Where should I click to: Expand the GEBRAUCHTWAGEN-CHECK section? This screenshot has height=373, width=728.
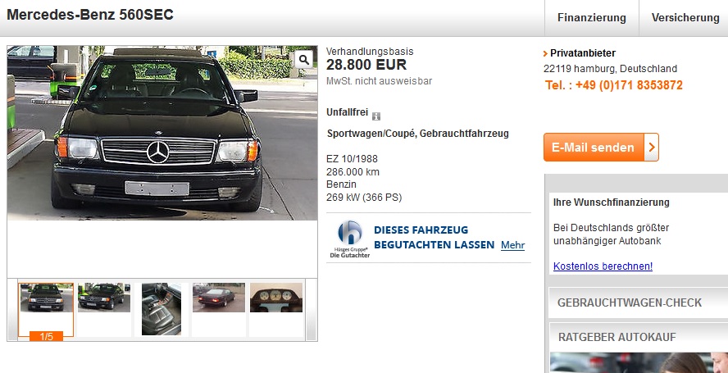point(639,302)
